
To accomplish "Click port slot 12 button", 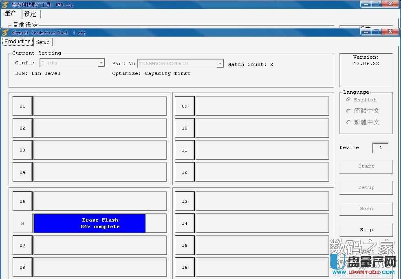I will pyautogui.click(x=185, y=172).
